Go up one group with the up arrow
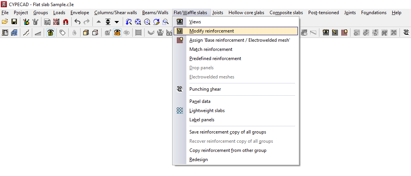 click(x=99, y=22)
